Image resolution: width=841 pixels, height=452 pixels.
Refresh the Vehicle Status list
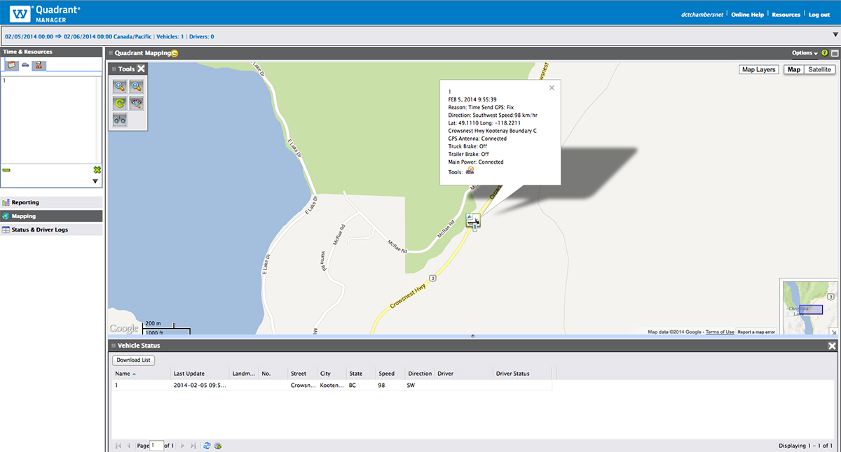[207, 445]
